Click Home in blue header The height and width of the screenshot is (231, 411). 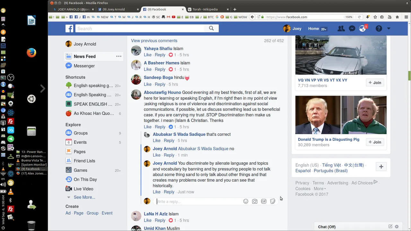coord(313,29)
